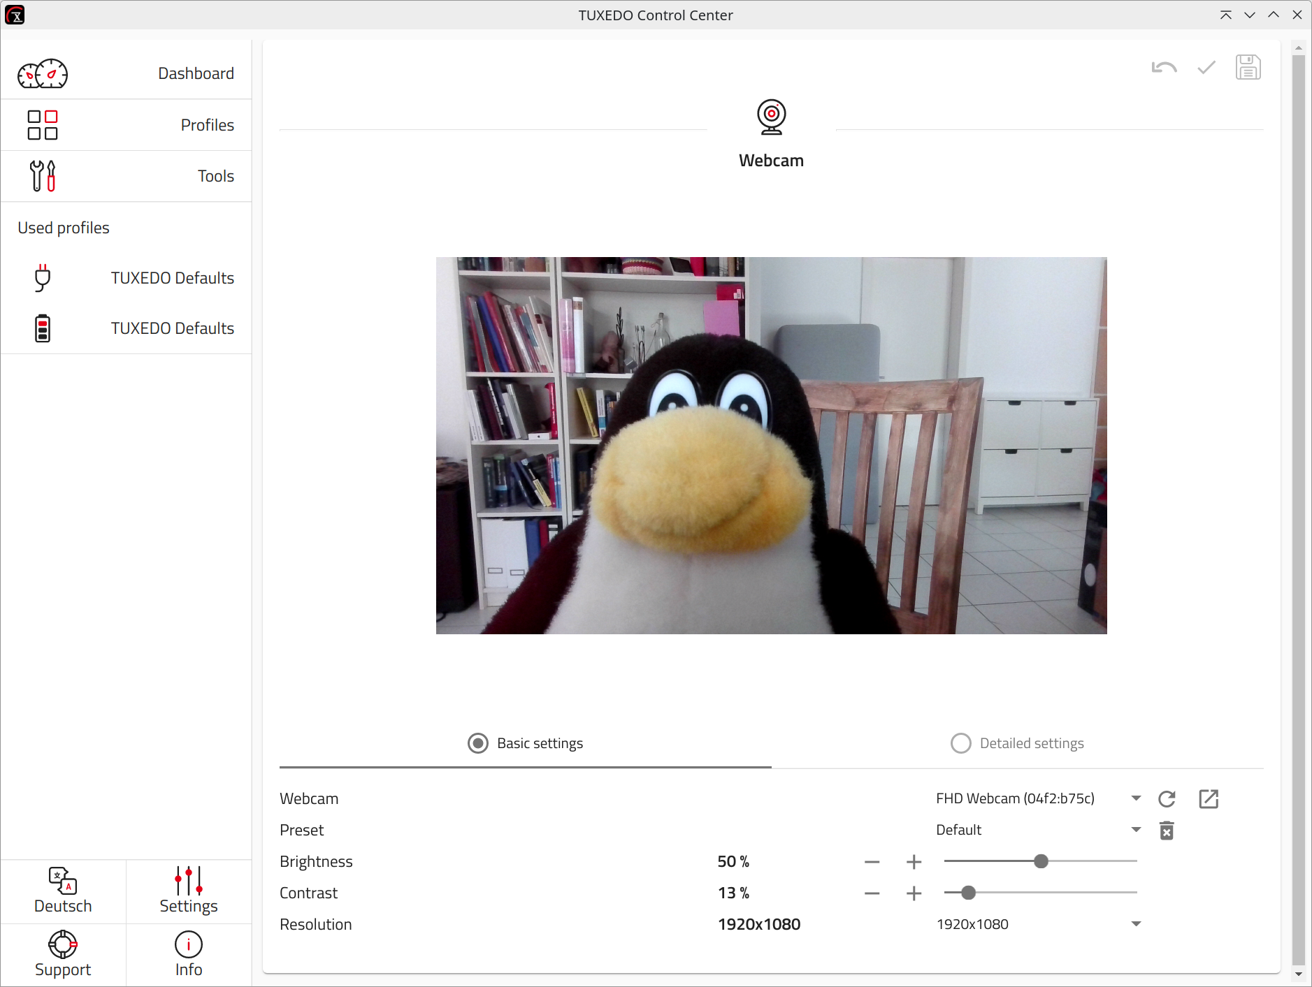Image resolution: width=1312 pixels, height=987 pixels.
Task: Click the Brightness slider handle
Action: click(x=1041, y=861)
